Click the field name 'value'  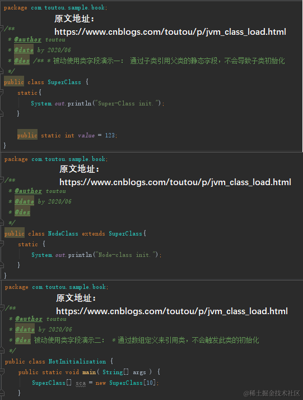tap(86, 135)
